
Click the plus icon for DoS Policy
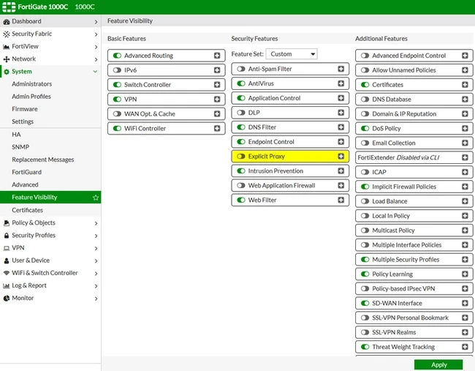465,128
